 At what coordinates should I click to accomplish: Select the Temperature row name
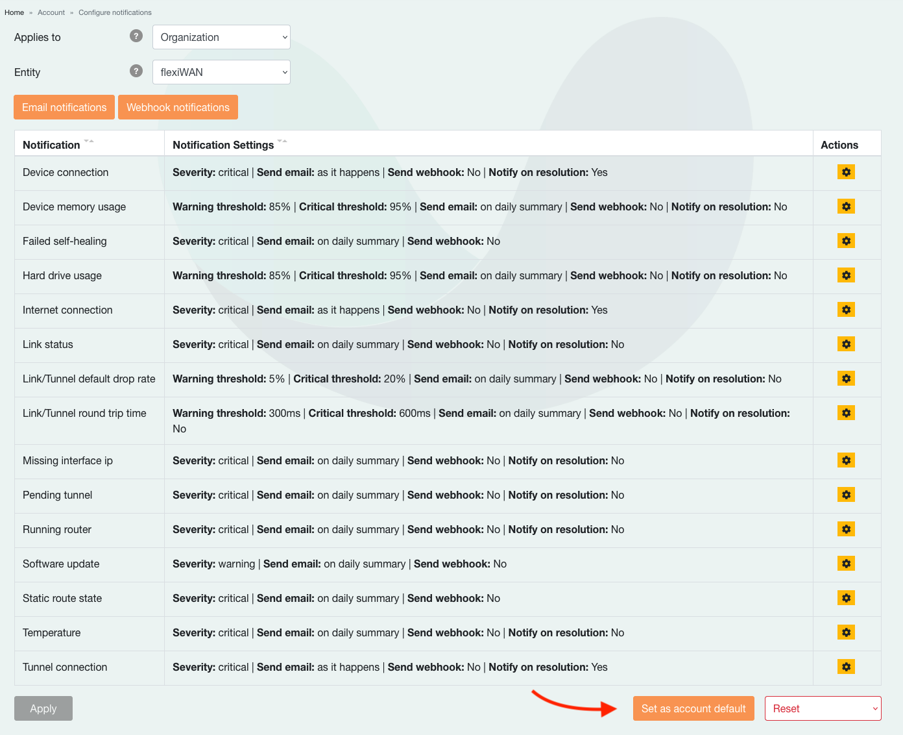[x=52, y=632]
